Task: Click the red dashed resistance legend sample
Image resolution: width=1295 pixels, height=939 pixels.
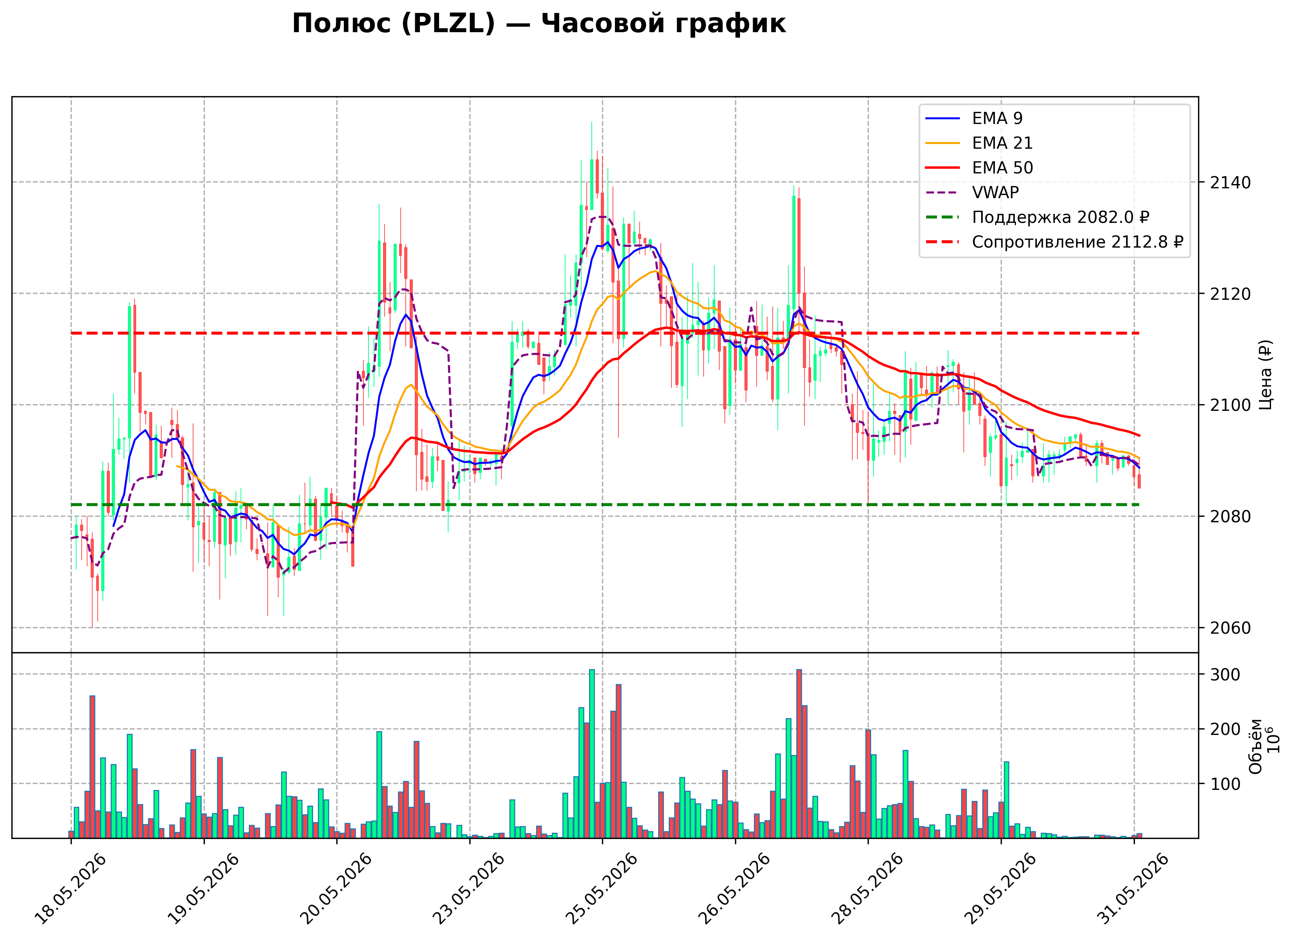Action: (x=943, y=242)
